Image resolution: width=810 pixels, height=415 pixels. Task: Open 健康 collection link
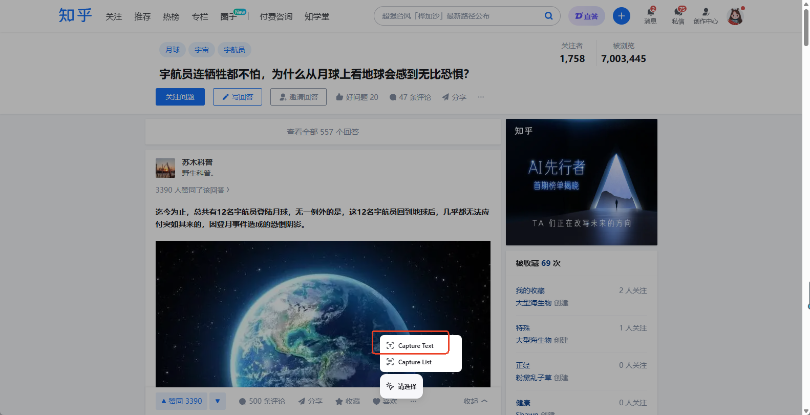pyautogui.click(x=523, y=403)
